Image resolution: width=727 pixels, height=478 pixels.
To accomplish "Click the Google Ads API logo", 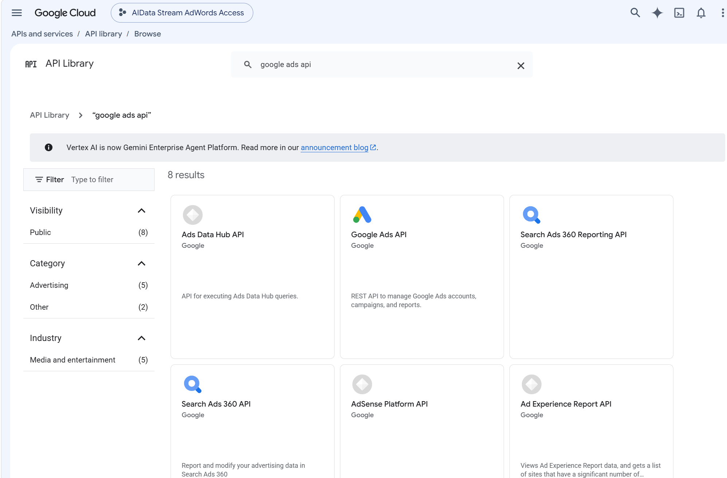I will click(362, 215).
